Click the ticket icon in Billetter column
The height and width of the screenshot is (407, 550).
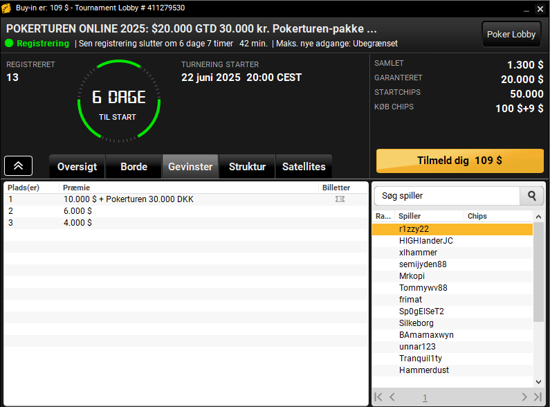[340, 199]
